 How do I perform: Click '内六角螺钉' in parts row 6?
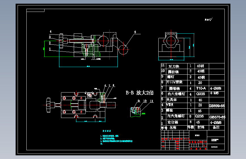176,94
